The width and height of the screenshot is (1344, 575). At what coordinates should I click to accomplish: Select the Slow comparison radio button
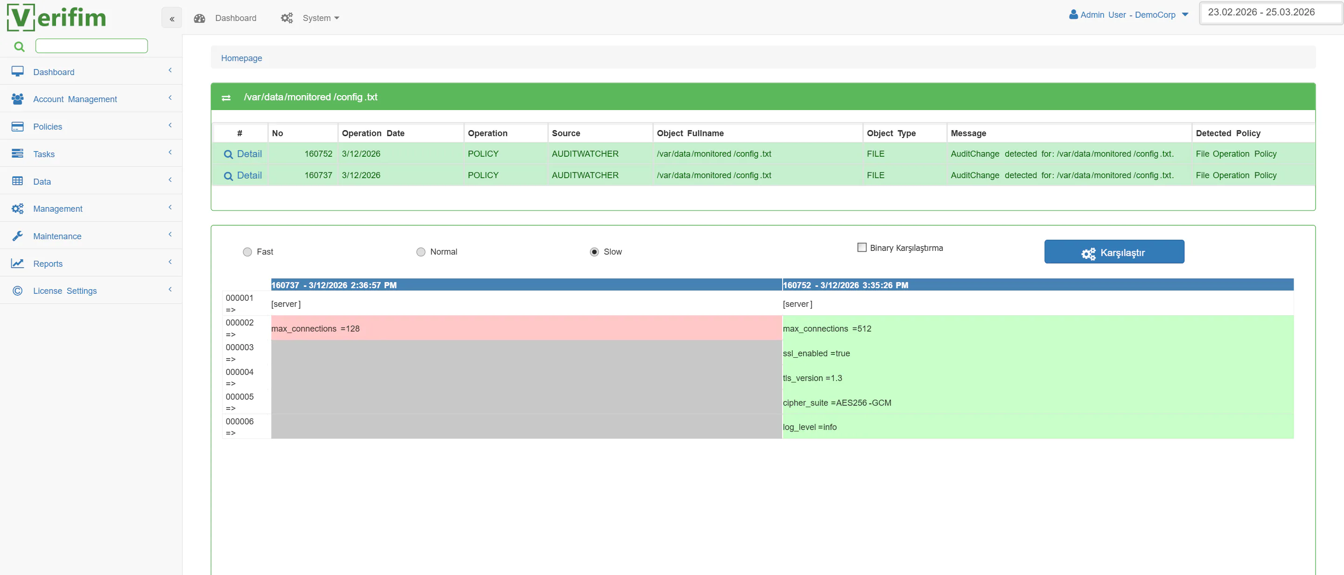(x=594, y=252)
